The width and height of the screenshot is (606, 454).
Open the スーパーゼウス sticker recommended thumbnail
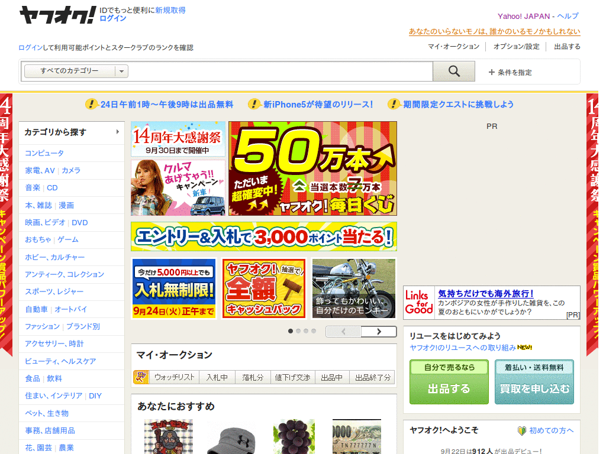pyautogui.click(x=169, y=437)
